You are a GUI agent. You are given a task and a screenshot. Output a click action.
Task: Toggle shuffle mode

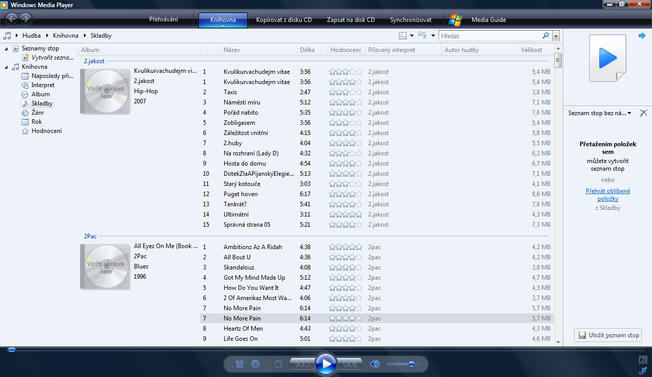[x=240, y=364]
